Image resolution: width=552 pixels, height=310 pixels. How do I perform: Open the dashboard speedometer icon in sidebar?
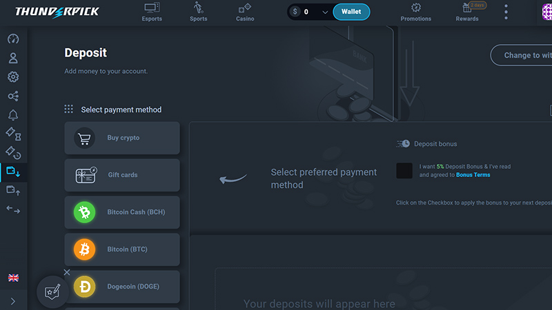point(13,39)
